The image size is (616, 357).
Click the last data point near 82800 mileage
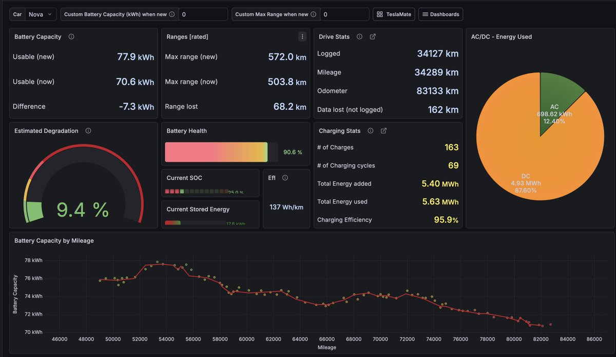[x=551, y=324]
